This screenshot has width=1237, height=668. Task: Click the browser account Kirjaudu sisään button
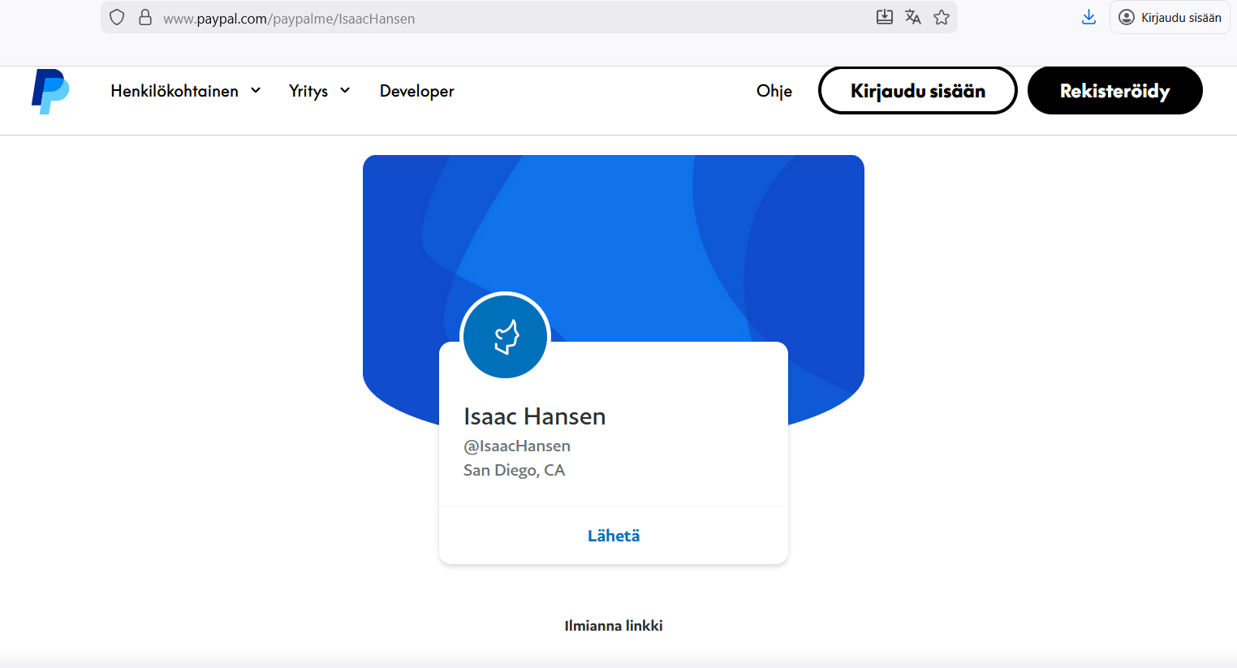point(1170,18)
